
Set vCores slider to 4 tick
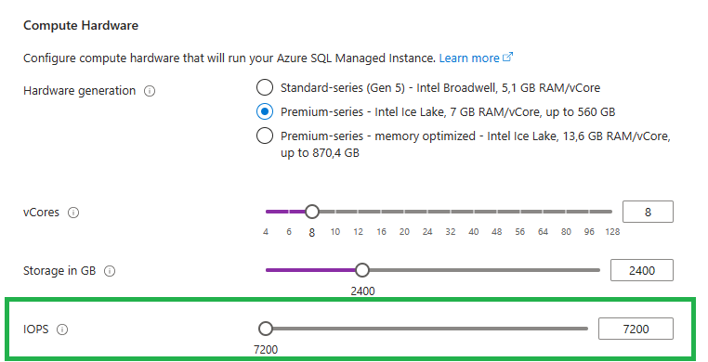(266, 212)
